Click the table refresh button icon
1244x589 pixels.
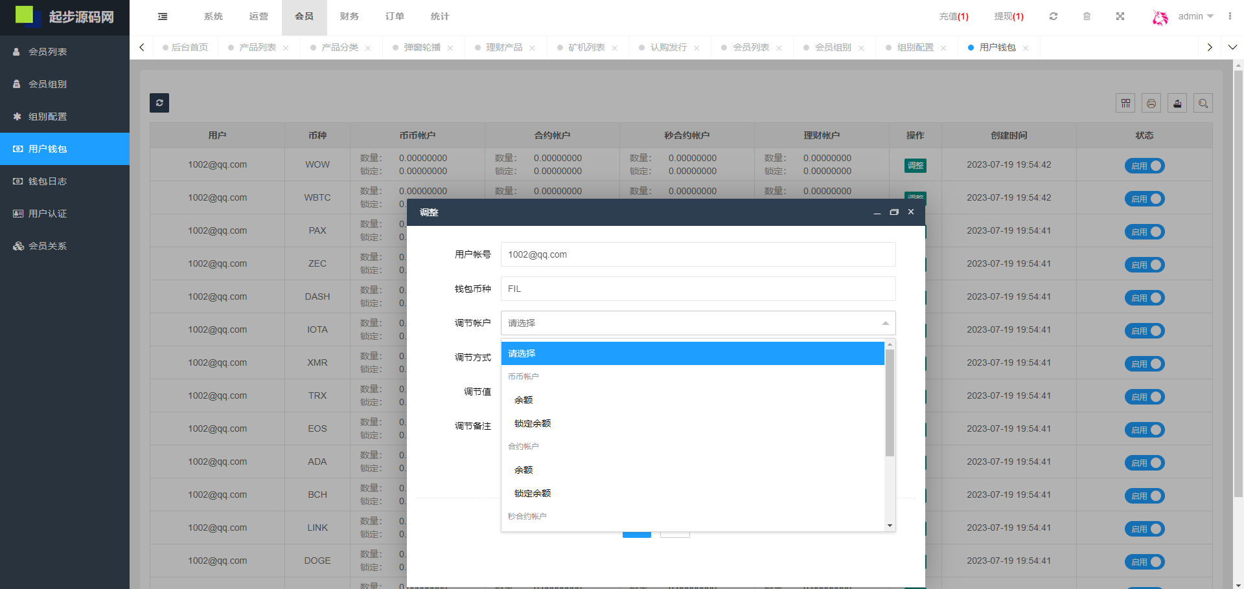[x=159, y=103]
